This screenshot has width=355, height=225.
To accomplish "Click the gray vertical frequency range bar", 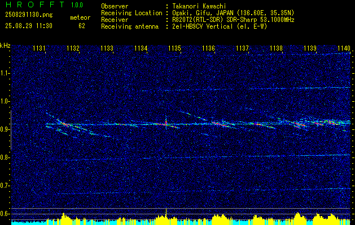I will coord(11,130).
